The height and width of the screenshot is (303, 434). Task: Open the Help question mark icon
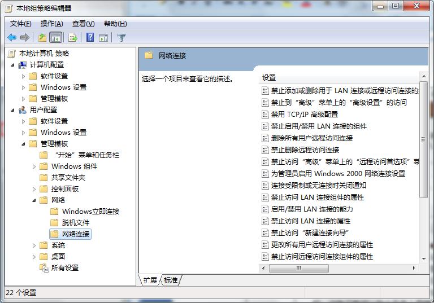(90, 37)
